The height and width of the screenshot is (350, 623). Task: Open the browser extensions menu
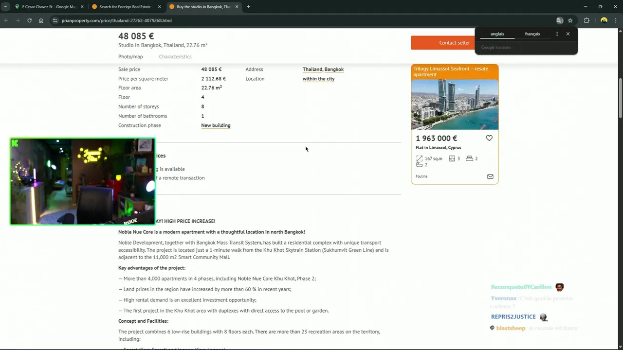click(586, 20)
